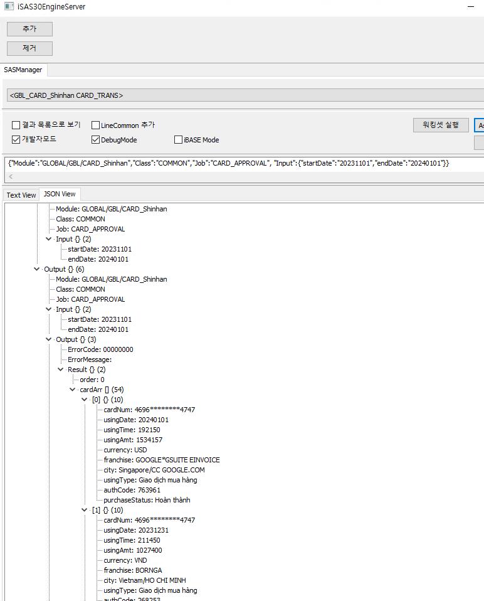Collapse the Output {} (6) node

click(x=37, y=269)
